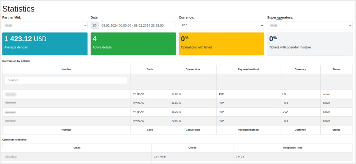Click the Statistics page heading
Viewport: 356px width, 164px height.
point(19,9)
